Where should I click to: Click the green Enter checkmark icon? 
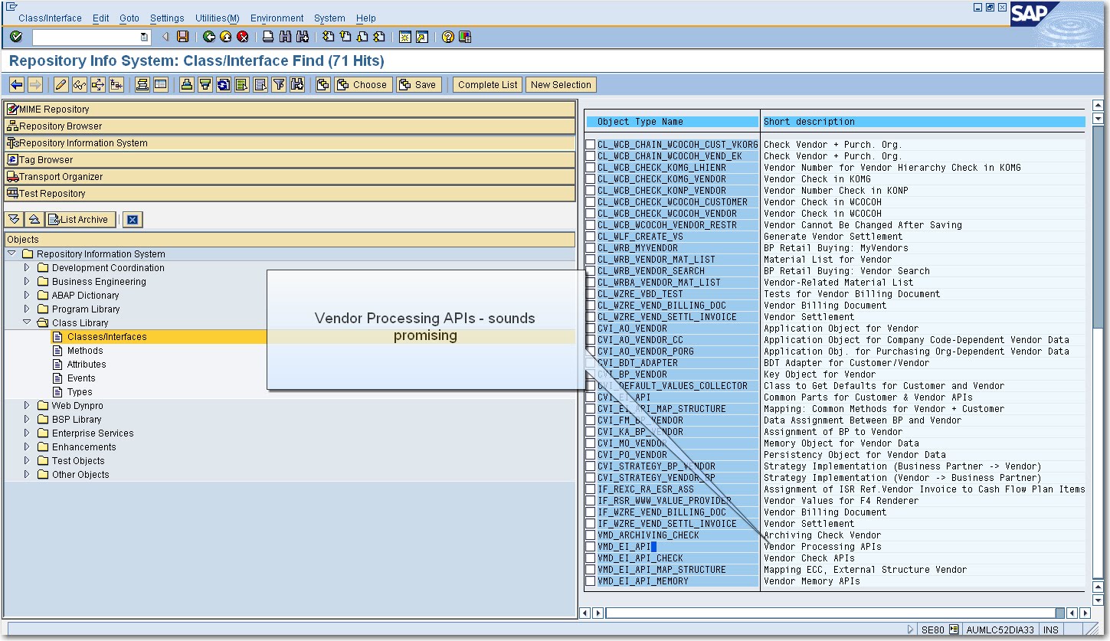(16, 37)
